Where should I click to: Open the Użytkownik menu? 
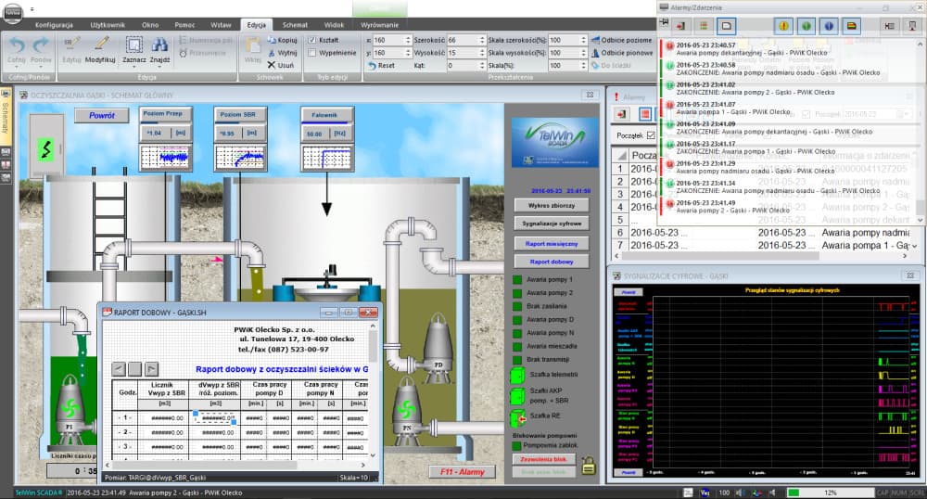(108, 25)
